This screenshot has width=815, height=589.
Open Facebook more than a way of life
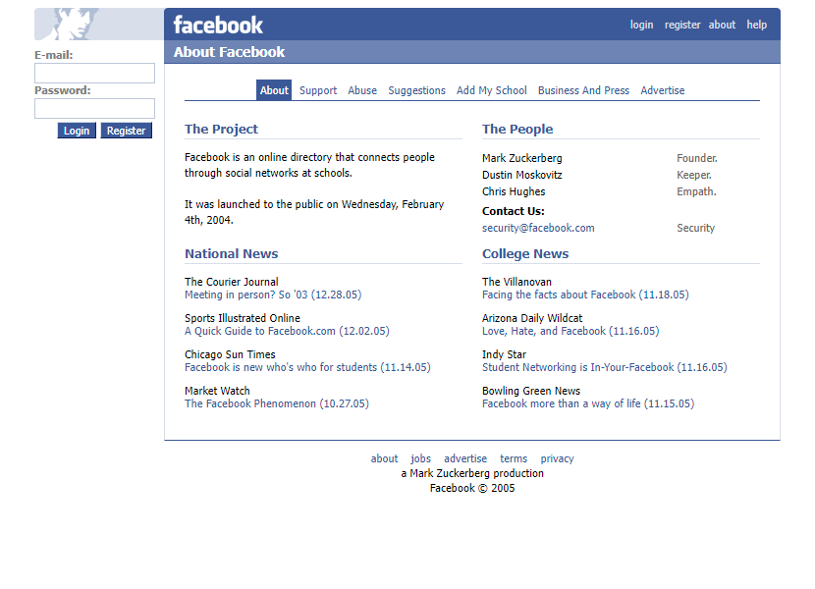[x=588, y=403]
